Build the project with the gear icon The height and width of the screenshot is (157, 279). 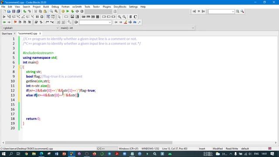(x=63, y=11)
